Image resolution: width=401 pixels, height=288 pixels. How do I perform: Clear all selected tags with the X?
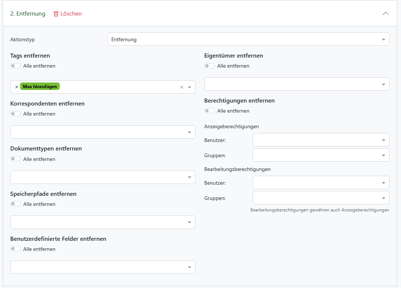pos(181,87)
